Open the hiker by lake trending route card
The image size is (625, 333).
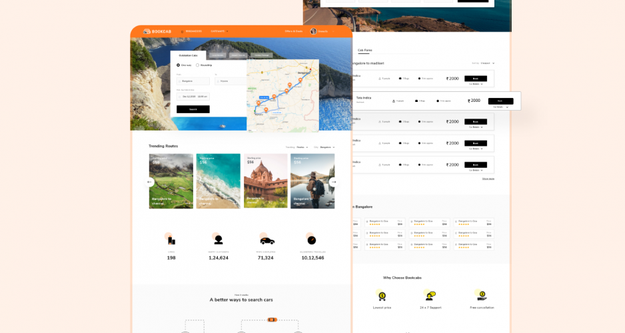312,181
